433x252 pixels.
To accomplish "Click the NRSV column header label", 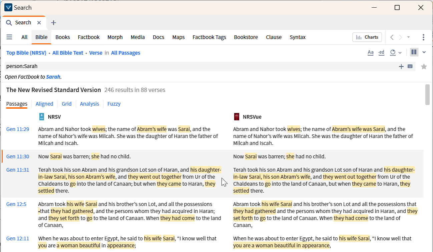I will tap(54, 117).
